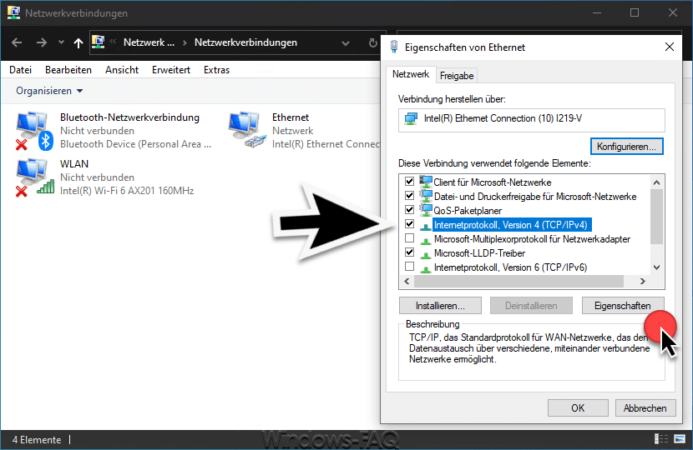Click the Forward arrow in Netzwerkverbindungen window

(42, 42)
